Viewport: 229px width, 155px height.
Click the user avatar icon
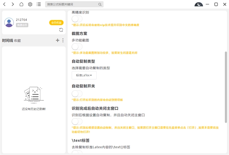click(9, 23)
